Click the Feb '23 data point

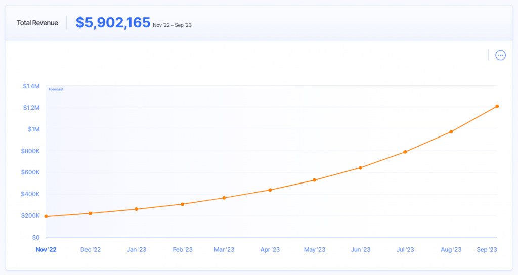[182, 204]
